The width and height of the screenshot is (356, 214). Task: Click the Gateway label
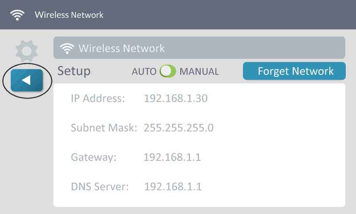pyautogui.click(x=93, y=157)
